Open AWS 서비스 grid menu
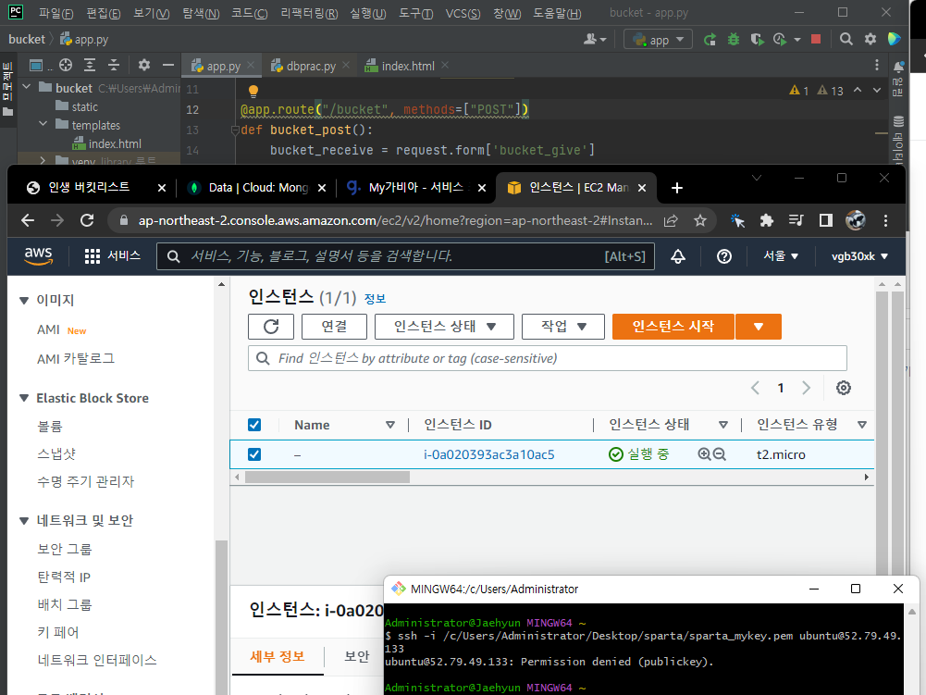The width and height of the screenshot is (926, 695). point(112,256)
